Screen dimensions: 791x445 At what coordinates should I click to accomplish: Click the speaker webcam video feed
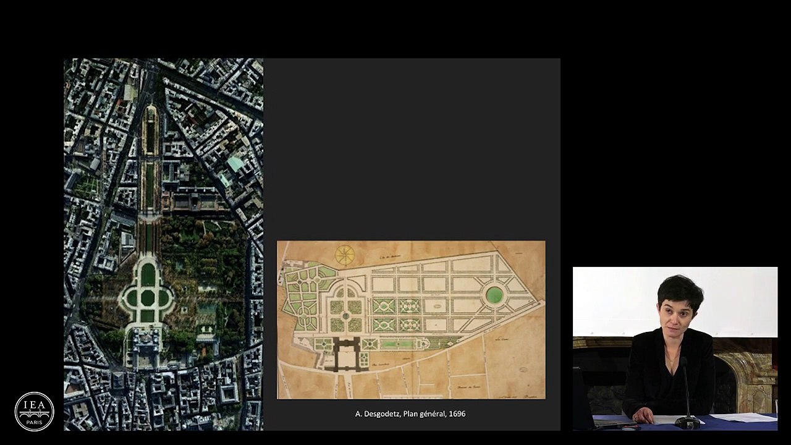675,349
